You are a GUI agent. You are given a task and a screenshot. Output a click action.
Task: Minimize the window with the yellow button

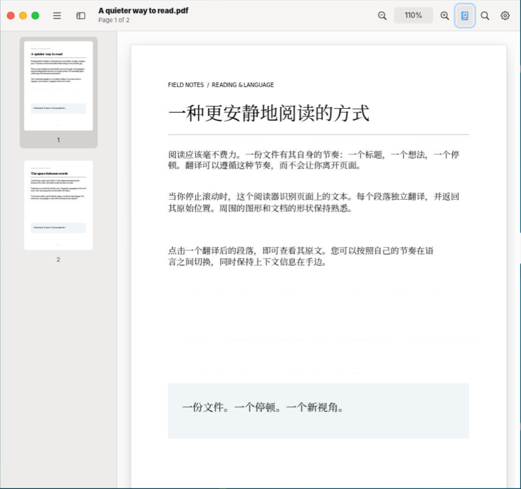coord(23,15)
